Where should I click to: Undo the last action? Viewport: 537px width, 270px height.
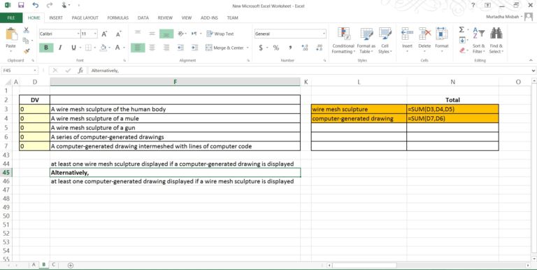pyautogui.click(x=35, y=5)
